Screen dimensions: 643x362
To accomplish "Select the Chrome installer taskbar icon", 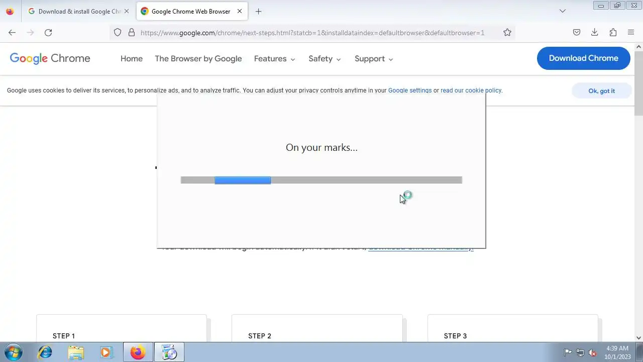I will (x=169, y=352).
